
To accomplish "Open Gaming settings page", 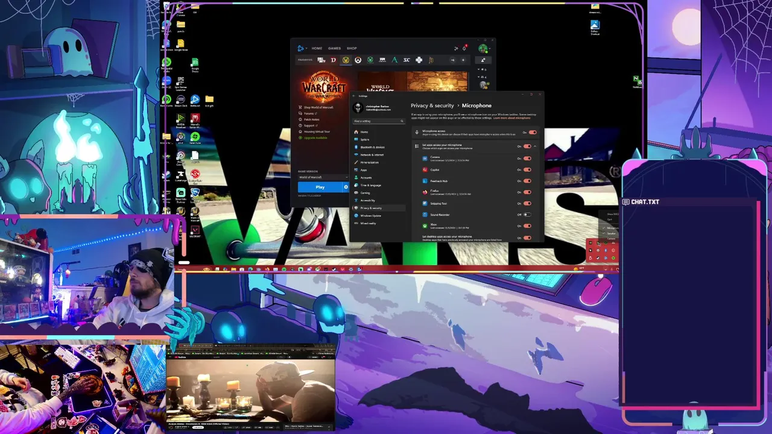I will [379, 193].
